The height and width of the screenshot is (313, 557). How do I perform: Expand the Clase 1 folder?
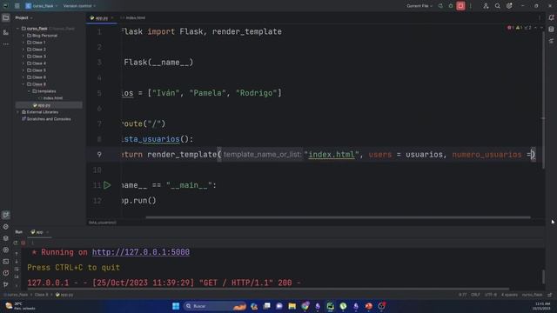click(23, 43)
